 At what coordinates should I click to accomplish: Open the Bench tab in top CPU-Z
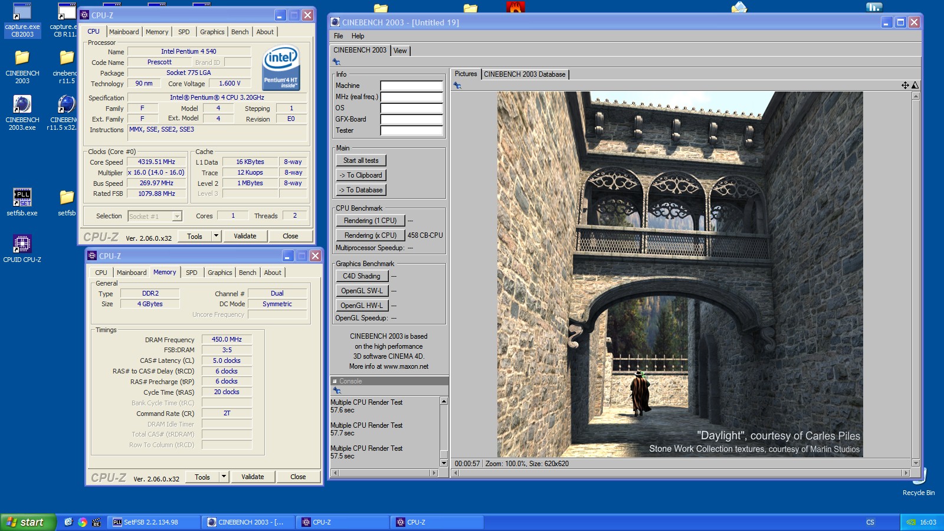240,32
